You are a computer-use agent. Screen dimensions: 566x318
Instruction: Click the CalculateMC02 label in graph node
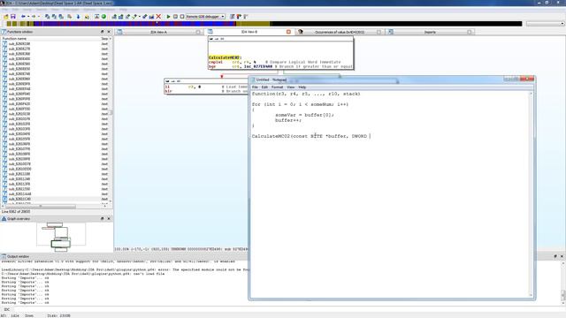coord(224,57)
